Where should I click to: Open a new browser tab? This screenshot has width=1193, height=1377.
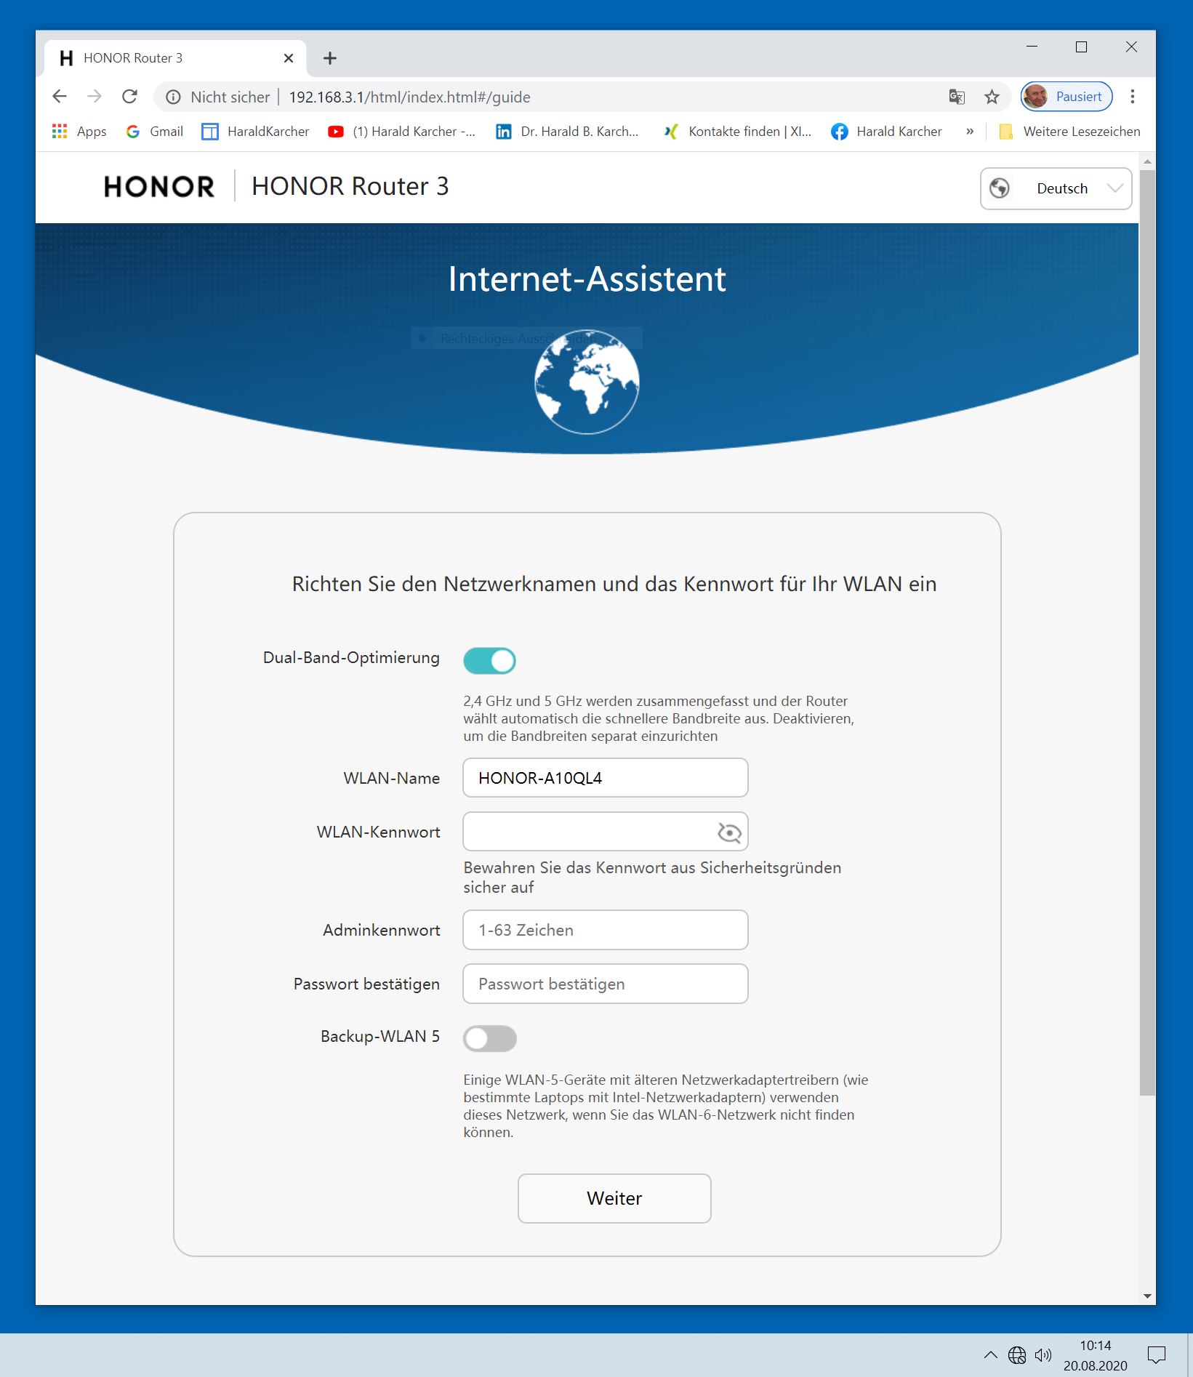pos(329,58)
